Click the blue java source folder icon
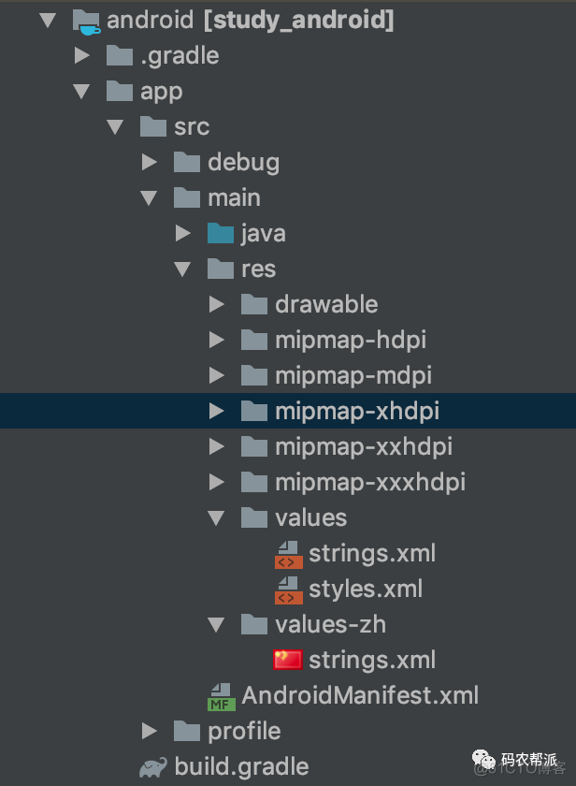This screenshot has height=786, width=576. pyautogui.click(x=221, y=234)
